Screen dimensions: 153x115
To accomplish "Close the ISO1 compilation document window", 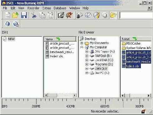I will point(149,8).
